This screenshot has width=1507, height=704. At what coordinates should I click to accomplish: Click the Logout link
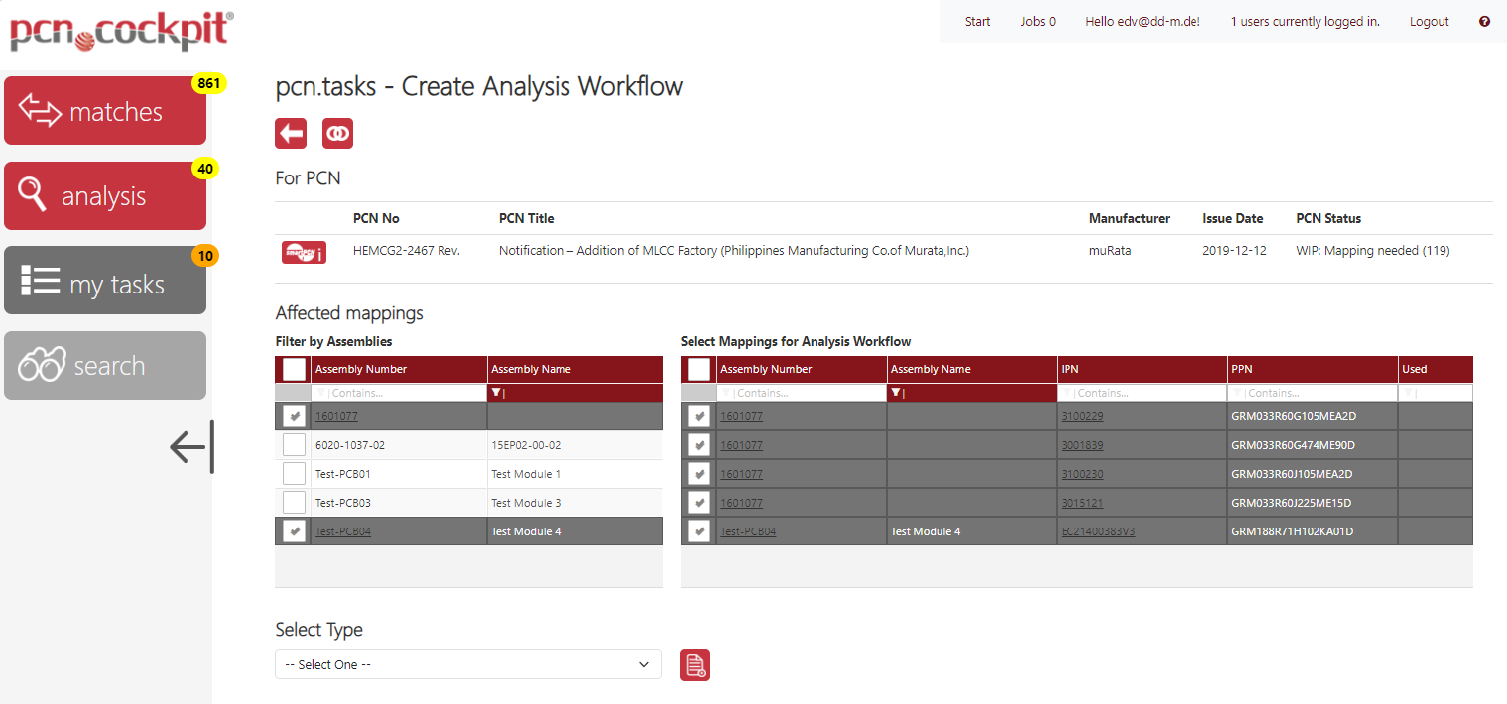click(x=1429, y=21)
